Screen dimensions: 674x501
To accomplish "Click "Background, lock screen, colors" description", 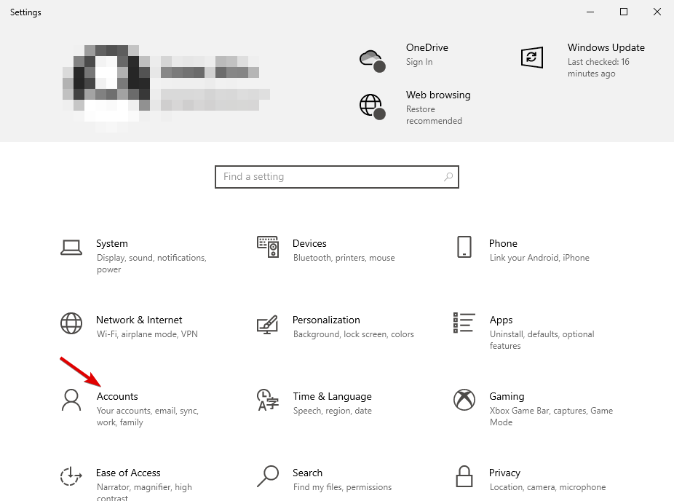I will pos(353,334).
